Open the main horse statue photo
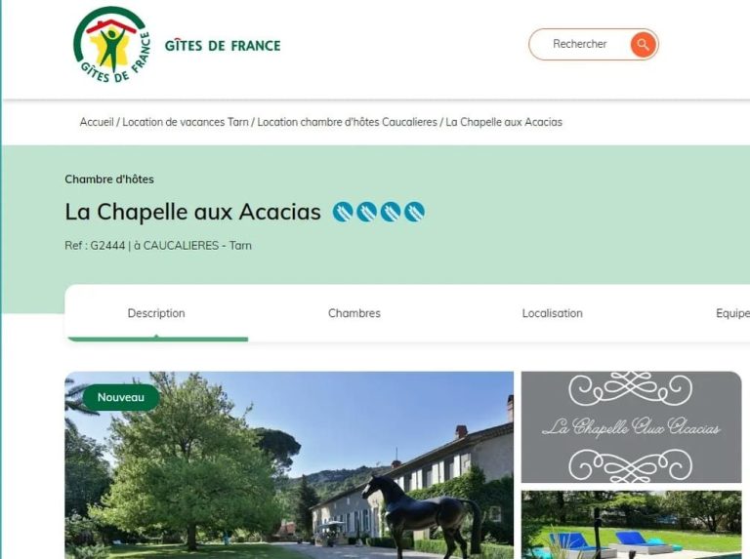This screenshot has height=559, width=750. pyautogui.click(x=289, y=465)
